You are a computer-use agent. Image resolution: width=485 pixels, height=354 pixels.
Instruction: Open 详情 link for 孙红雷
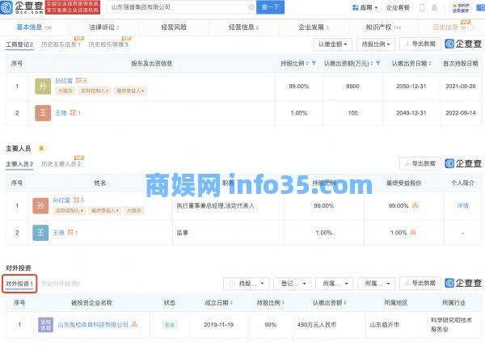462,206
